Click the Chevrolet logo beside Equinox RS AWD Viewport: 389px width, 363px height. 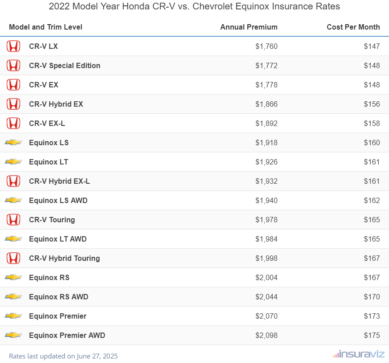[x=13, y=297]
